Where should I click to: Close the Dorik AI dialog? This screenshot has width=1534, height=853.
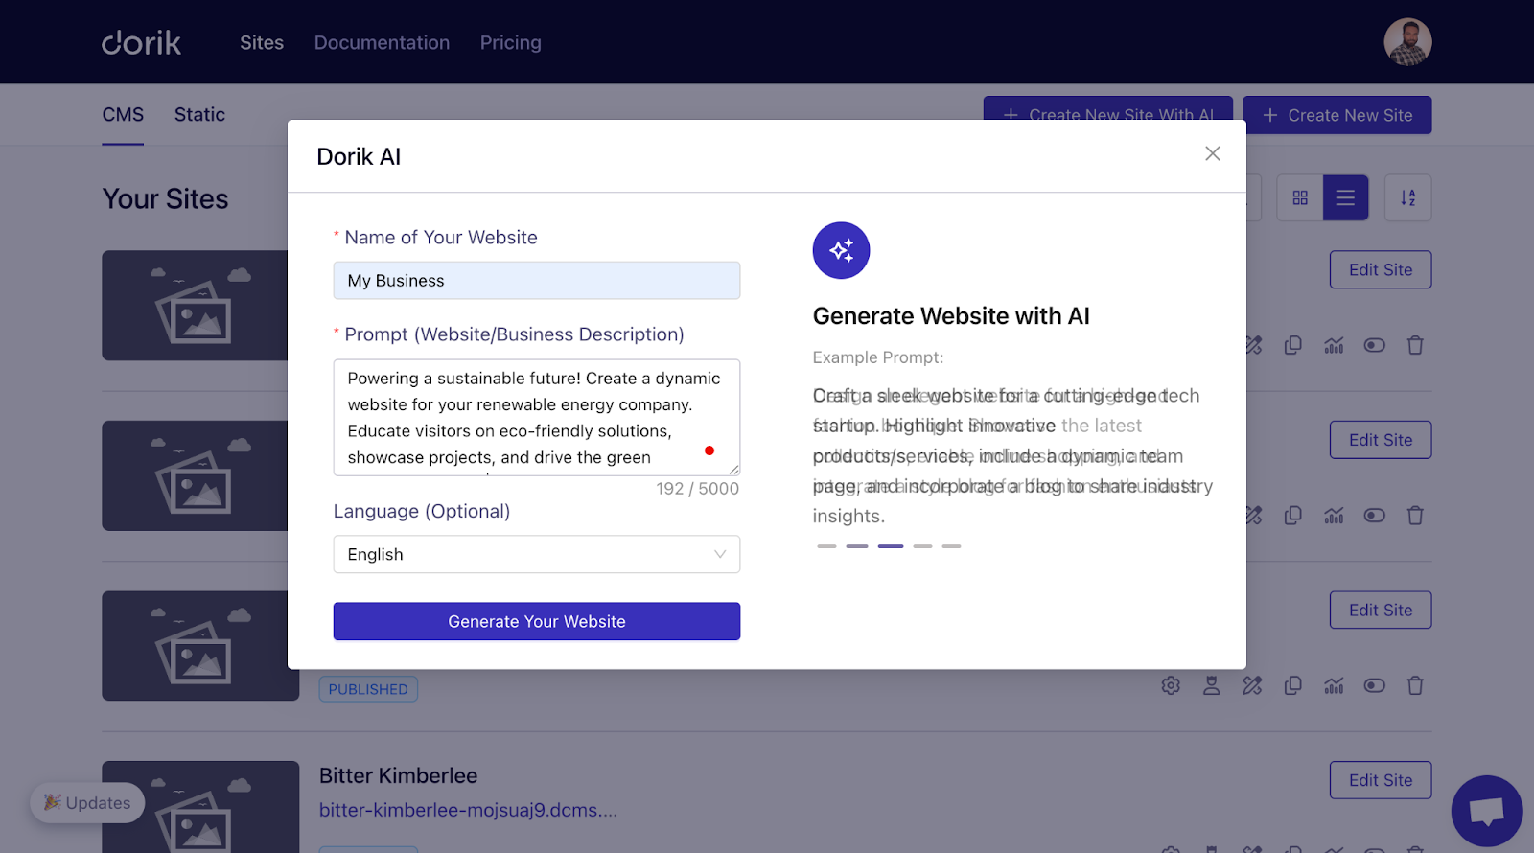click(1212, 153)
